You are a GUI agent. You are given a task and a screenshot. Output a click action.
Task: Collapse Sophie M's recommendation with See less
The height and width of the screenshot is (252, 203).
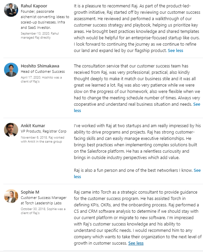(136, 243)
